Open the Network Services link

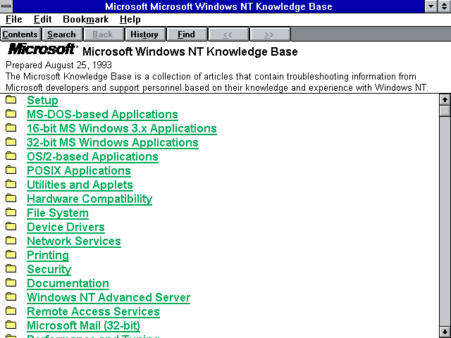point(73,241)
